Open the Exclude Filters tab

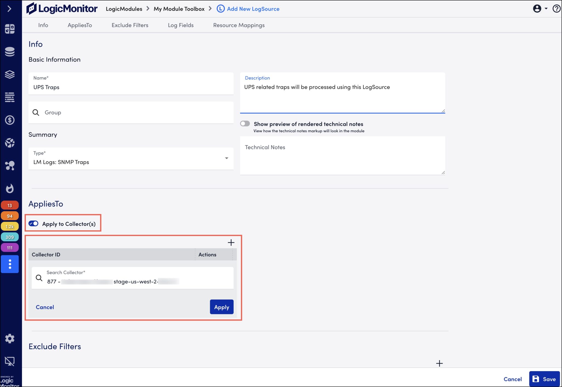[130, 25]
